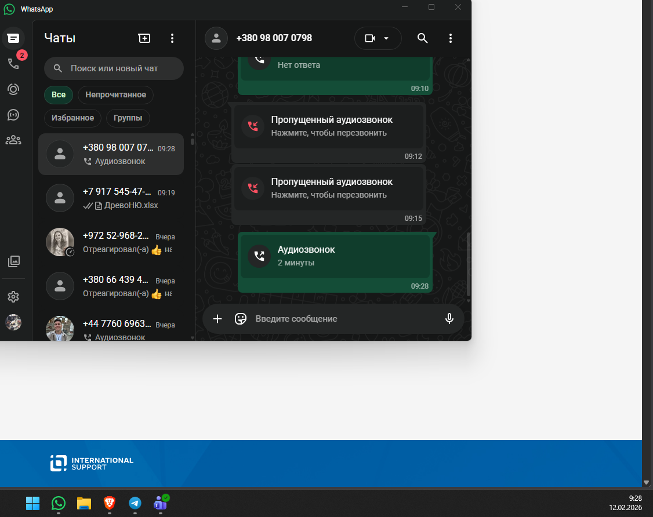Open the attach plus button

217,319
